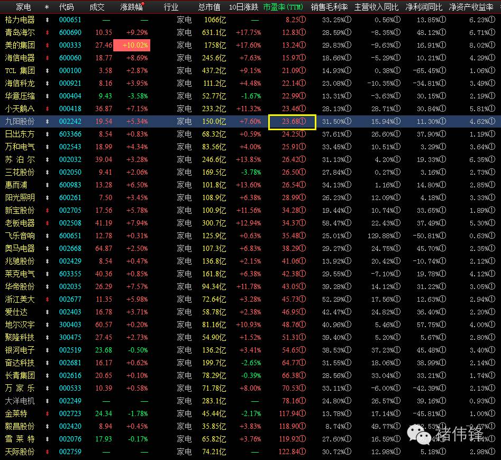Sort by 代码 column header
Image resolution: width=501 pixels, height=460 pixels.
click(x=67, y=7)
